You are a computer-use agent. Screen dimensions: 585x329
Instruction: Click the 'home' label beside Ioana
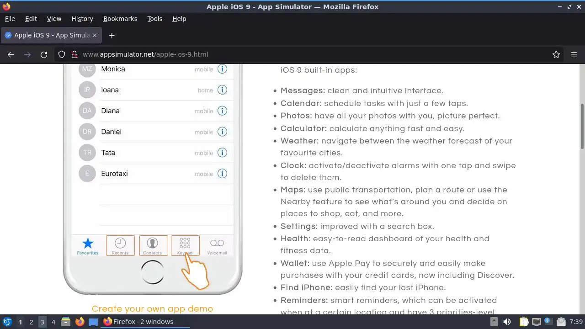click(x=205, y=90)
